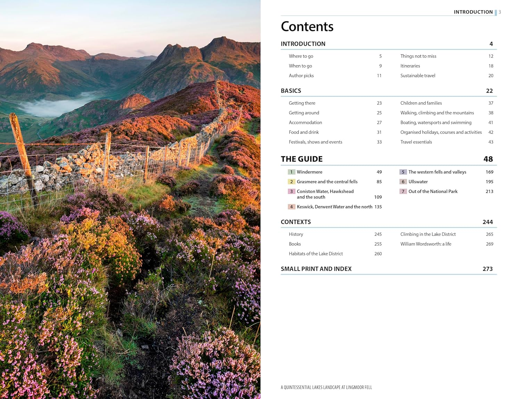Click the Lingmoor Fell photo caption text
The height and width of the screenshot is (399, 521).
[326, 388]
